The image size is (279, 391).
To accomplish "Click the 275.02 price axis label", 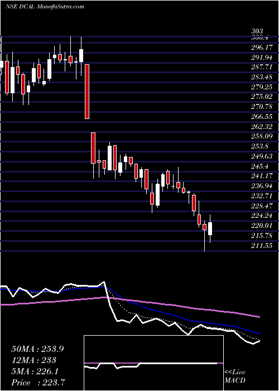I will click(262, 97).
